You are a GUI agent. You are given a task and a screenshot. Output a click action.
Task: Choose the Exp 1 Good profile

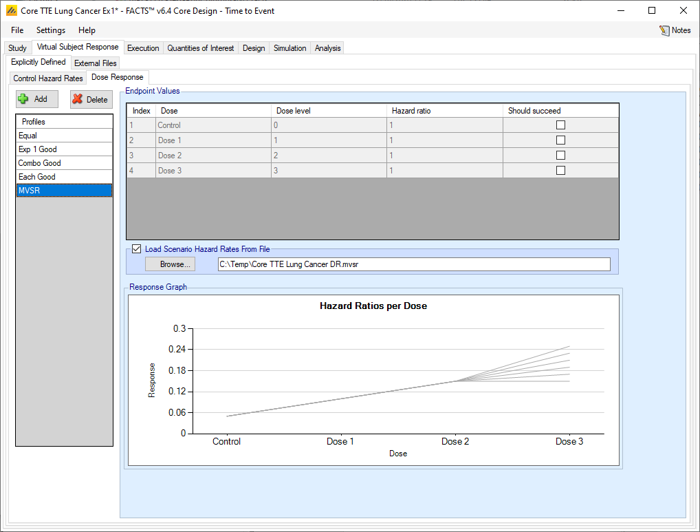click(x=38, y=149)
